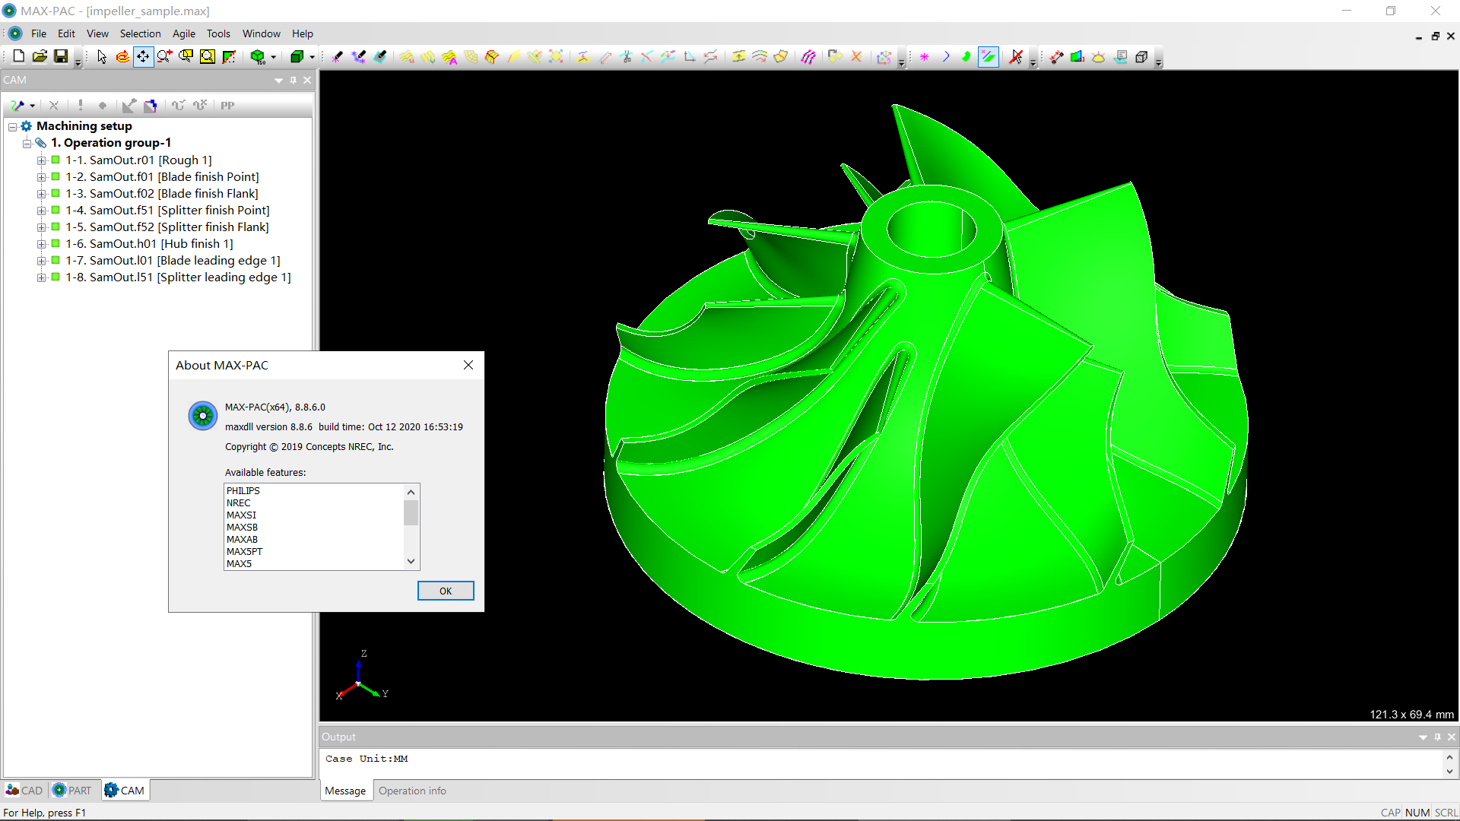The width and height of the screenshot is (1460, 821).
Task: Expand the 1-1. SamOut.r01 [Rough 1] node
Action: click(x=42, y=160)
